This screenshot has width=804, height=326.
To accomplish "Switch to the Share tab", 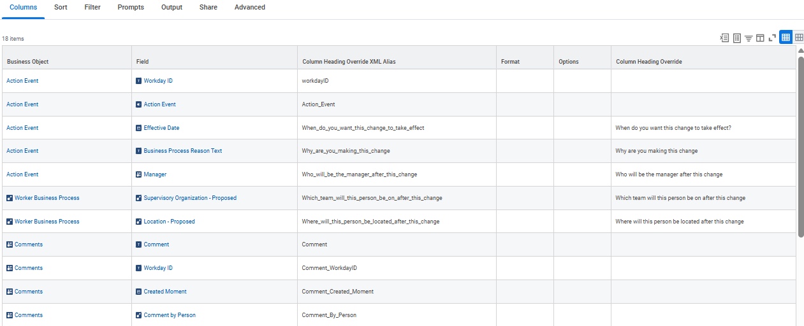I will pyautogui.click(x=208, y=8).
